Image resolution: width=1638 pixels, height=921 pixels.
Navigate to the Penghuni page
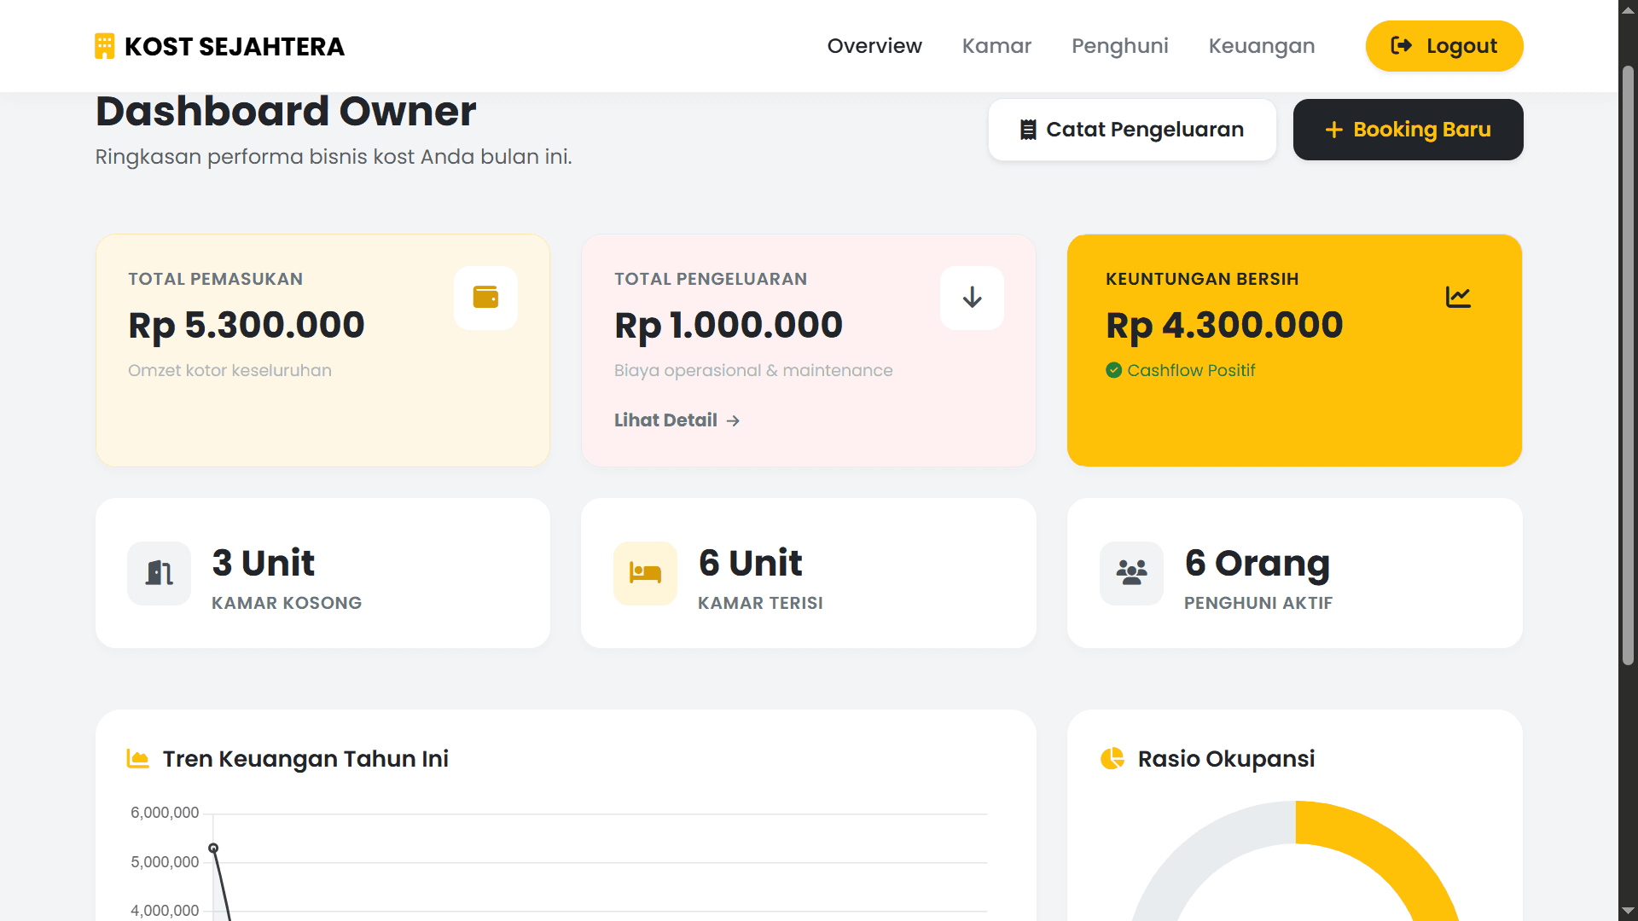(1120, 46)
